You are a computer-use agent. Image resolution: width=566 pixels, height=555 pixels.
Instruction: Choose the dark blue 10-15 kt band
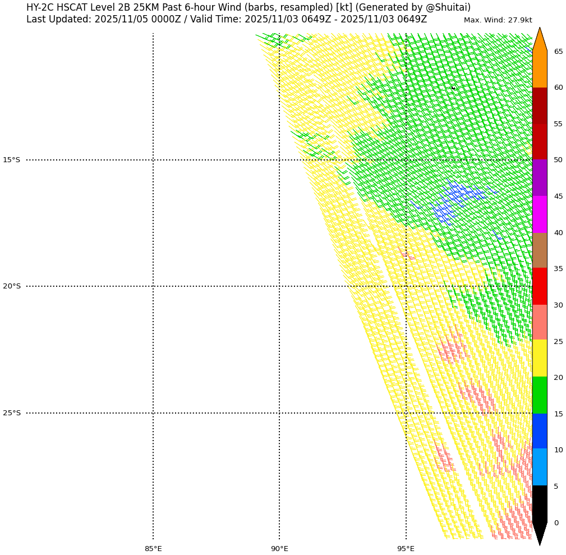coord(540,431)
